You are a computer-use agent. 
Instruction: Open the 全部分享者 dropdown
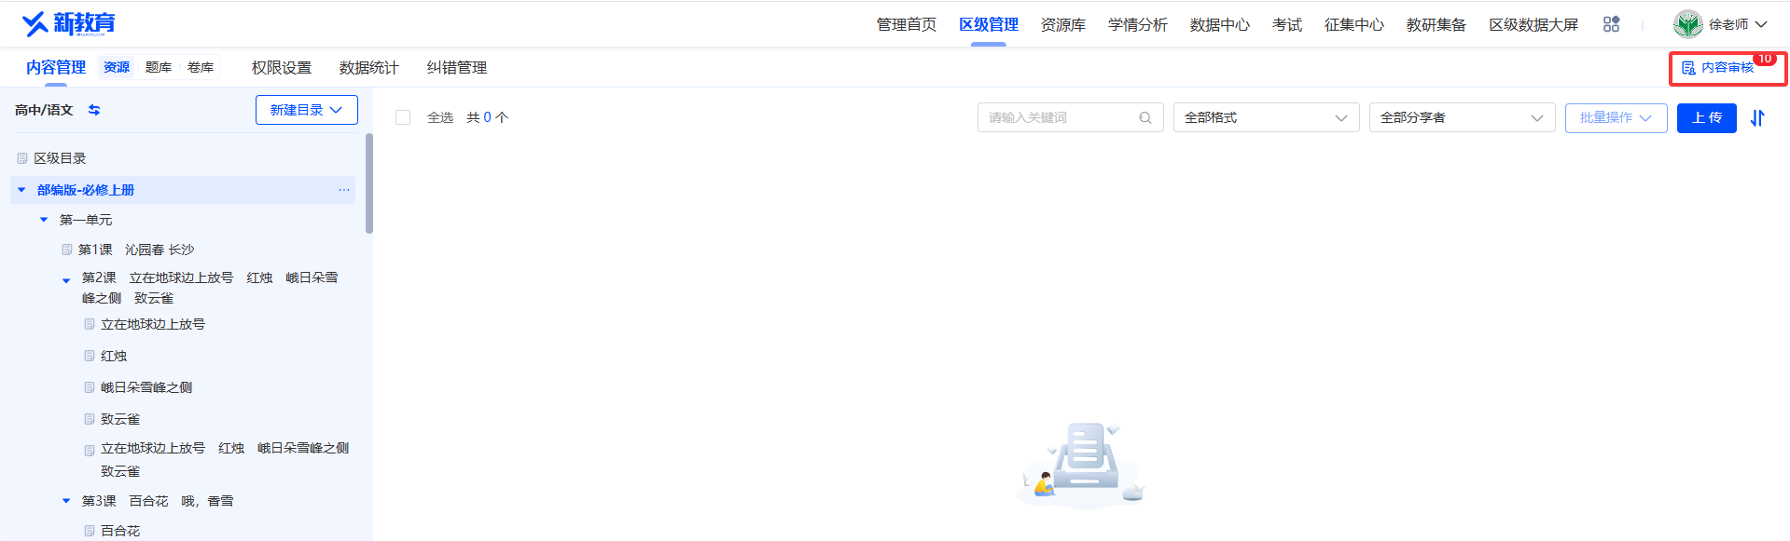pyautogui.click(x=1462, y=117)
